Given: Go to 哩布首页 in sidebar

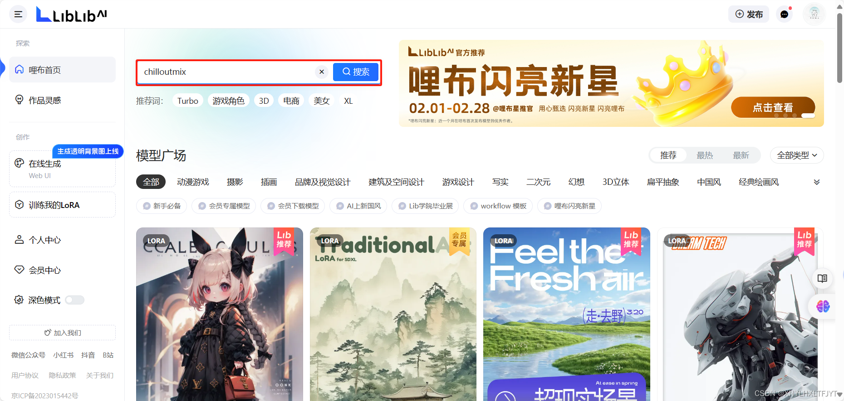Looking at the screenshot, I should [x=62, y=70].
